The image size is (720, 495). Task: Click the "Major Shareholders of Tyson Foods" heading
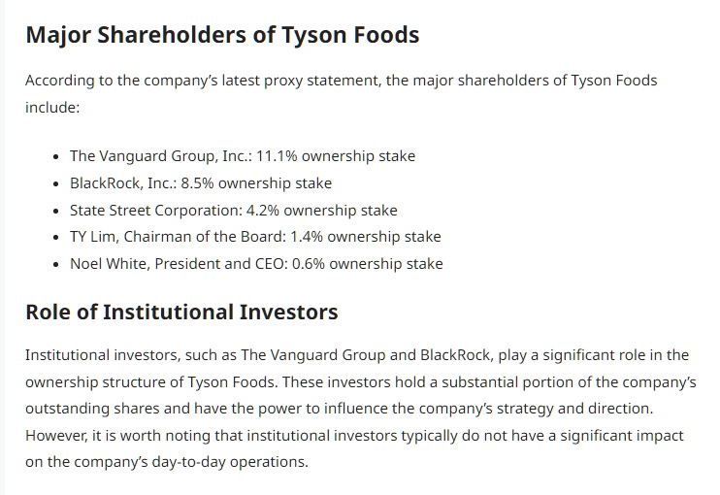(x=222, y=36)
